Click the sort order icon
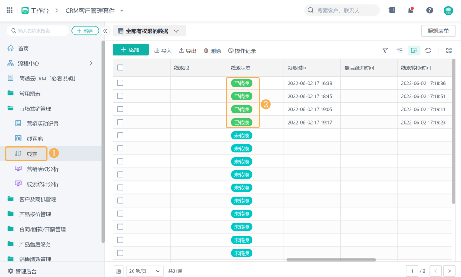461x277 pixels. click(x=400, y=51)
